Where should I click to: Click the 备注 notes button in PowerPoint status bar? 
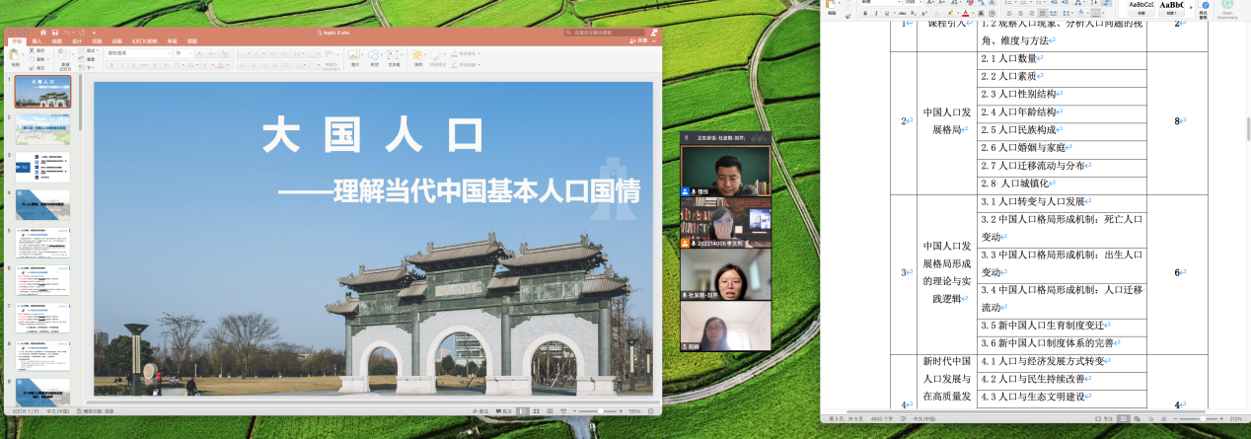480,411
